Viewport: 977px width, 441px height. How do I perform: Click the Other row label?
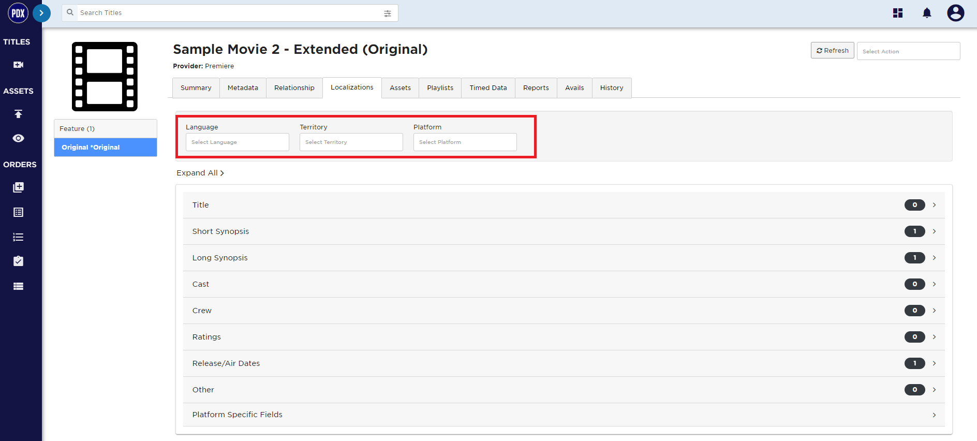coord(203,390)
